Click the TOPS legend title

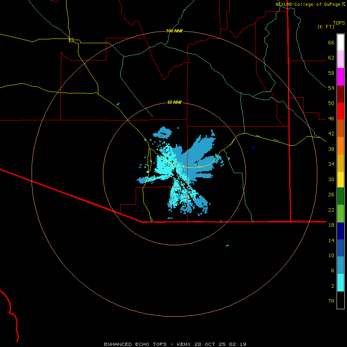(x=339, y=23)
